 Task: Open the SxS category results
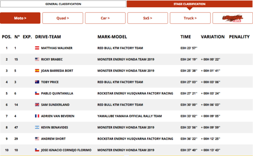coord(148,18)
